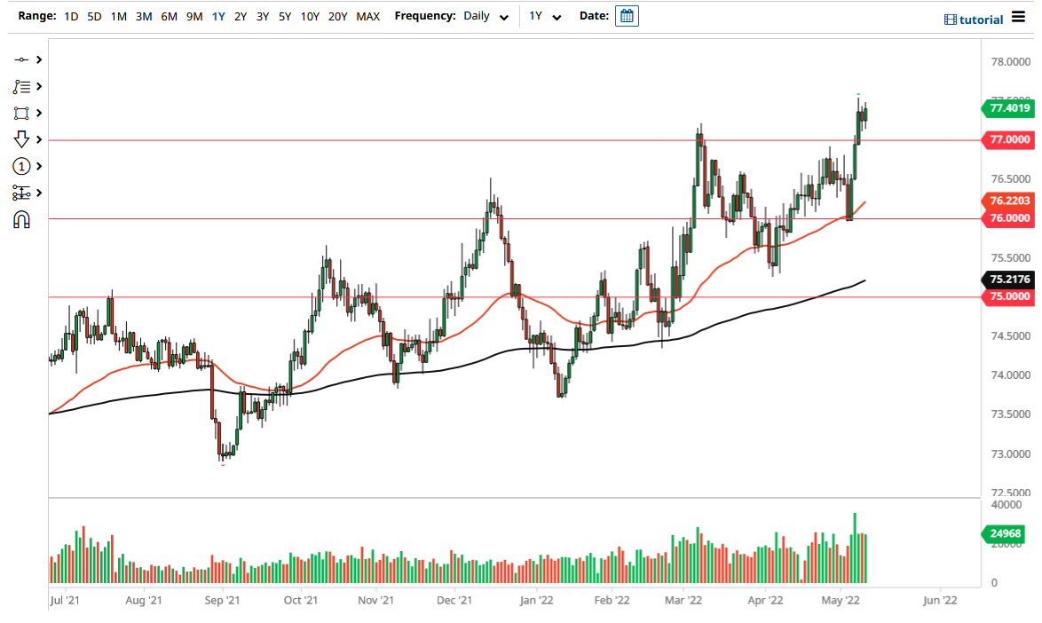Click the Jun '22 axis label

point(940,601)
